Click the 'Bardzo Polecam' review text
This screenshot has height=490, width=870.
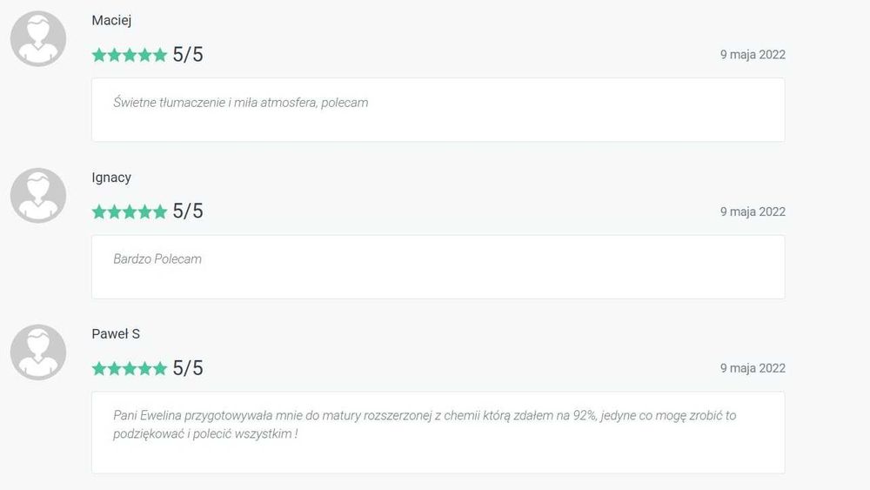[x=157, y=259]
